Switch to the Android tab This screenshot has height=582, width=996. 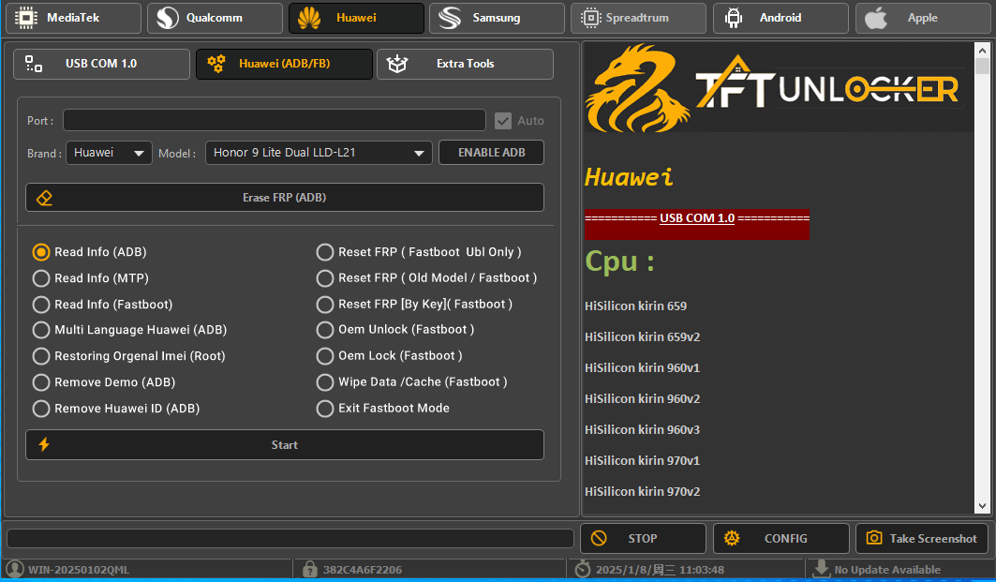pos(780,18)
